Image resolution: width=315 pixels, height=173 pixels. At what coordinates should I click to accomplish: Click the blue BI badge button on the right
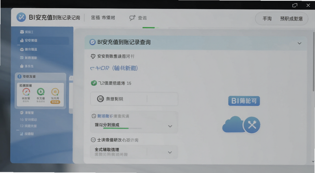point(244,101)
